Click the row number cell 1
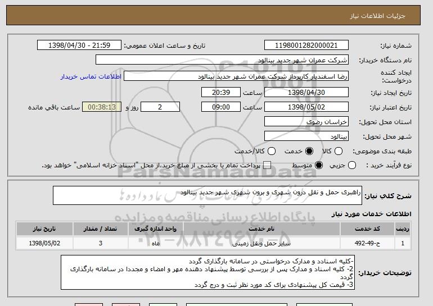433x306 pixels. (x=403, y=243)
